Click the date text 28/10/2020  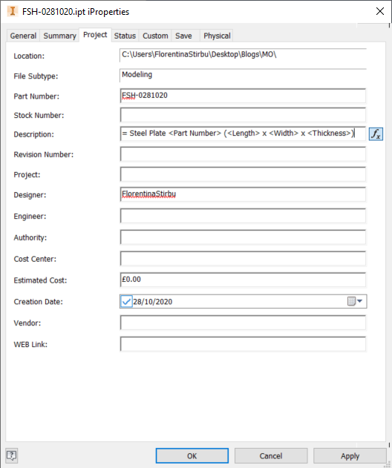(x=153, y=302)
